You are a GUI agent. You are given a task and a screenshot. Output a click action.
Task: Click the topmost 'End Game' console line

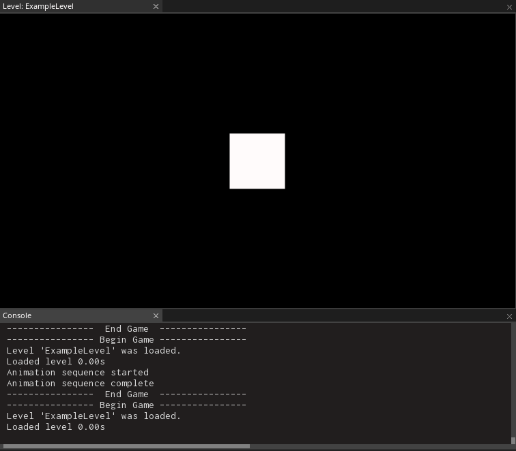[126, 329]
